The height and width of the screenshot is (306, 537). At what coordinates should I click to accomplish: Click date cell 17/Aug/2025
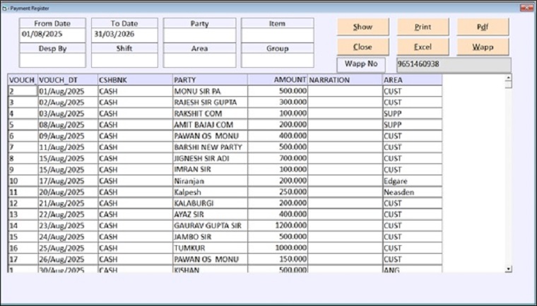(68, 181)
